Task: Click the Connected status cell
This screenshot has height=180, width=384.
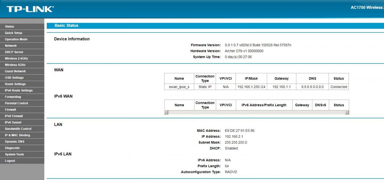Action: click(339, 87)
